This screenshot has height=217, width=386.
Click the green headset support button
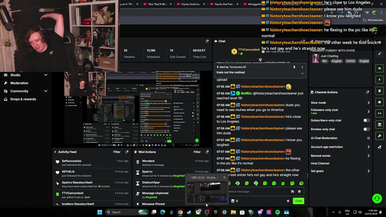tap(377, 198)
